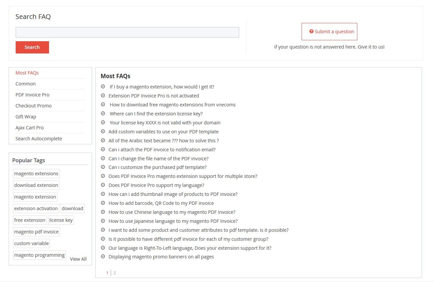Click the arrow icon beside "Extension PDF Invoice Pro is not activated"
Image resolution: width=434 pixels, height=282 pixels.
tap(102, 96)
